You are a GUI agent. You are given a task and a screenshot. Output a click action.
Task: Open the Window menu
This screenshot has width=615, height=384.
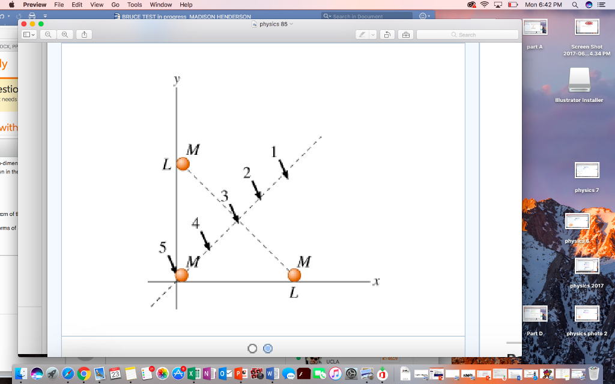coord(160,4)
